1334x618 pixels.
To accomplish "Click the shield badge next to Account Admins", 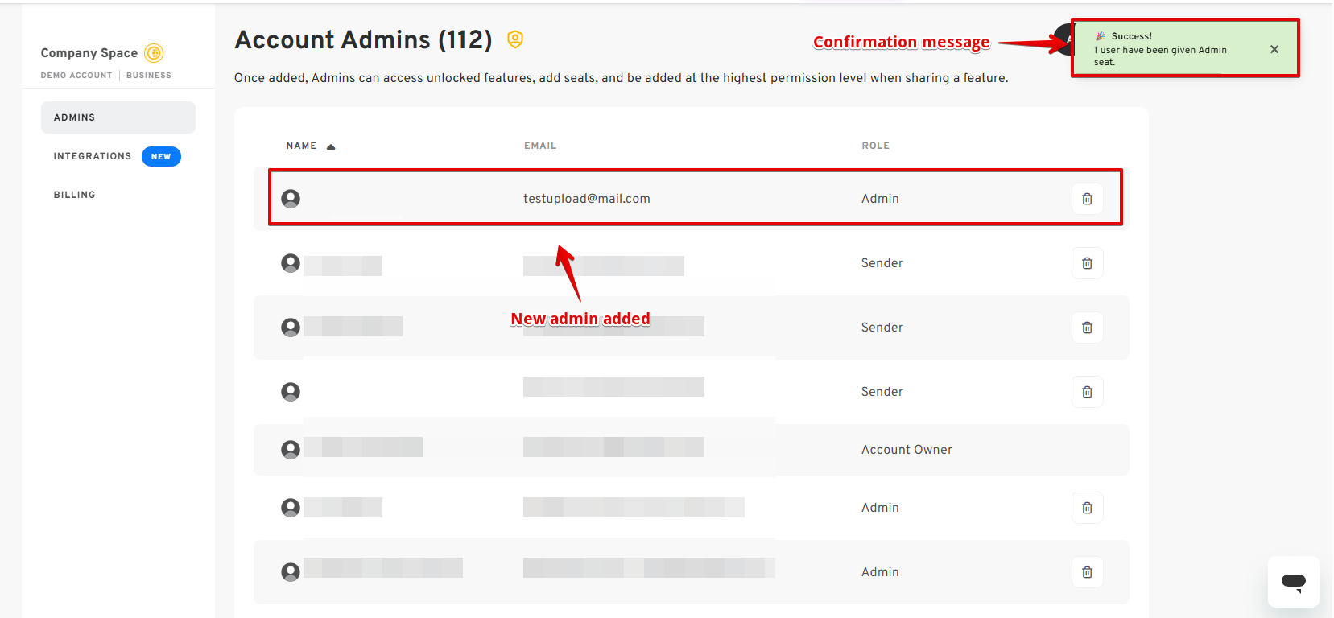I will tap(515, 39).
